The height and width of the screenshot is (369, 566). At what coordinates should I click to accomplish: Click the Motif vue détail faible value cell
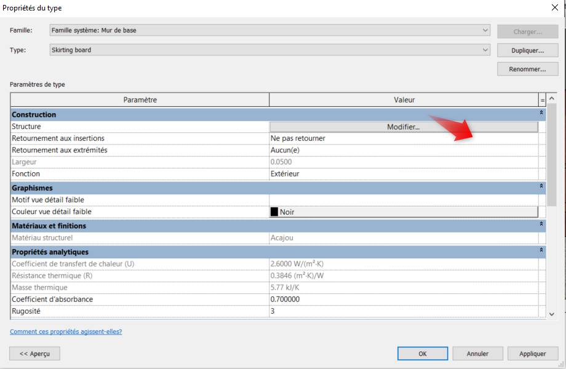click(403, 200)
